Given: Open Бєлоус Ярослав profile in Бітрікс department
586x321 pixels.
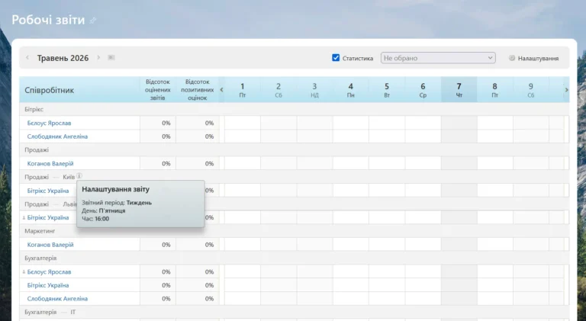Looking at the screenshot, I should [x=49, y=123].
